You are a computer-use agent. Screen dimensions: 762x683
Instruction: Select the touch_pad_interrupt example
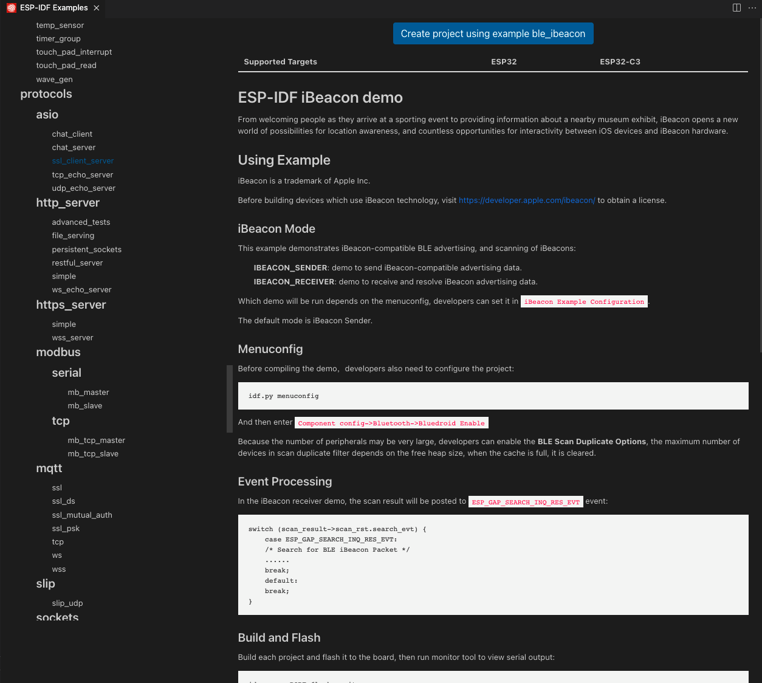pyautogui.click(x=74, y=52)
